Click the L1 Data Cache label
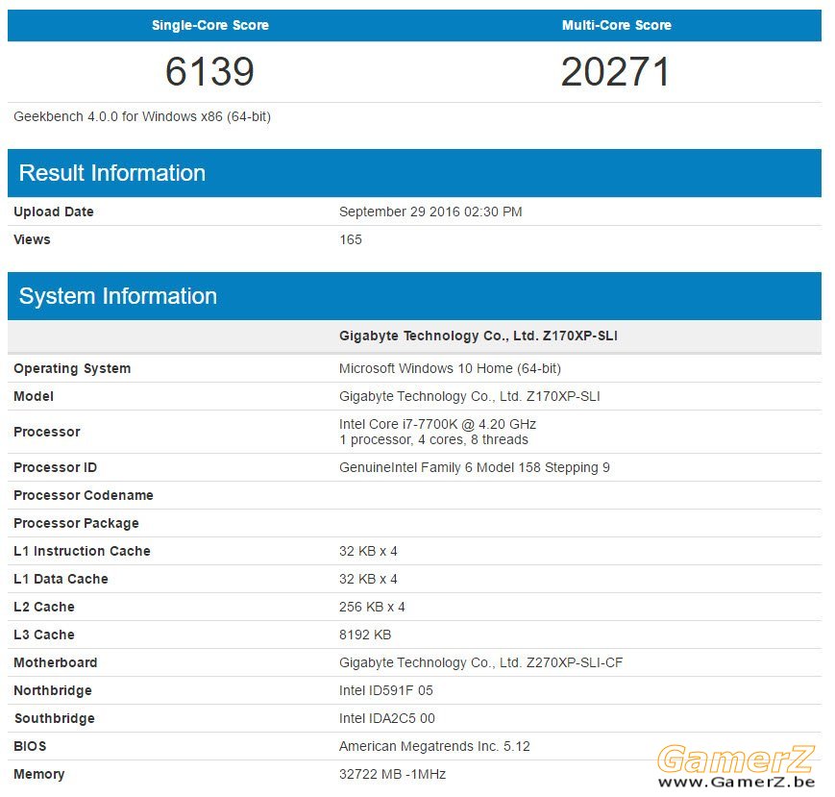This screenshot has height=797, width=835. tap(61, 579)
